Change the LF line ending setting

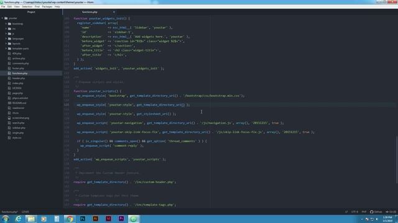pyautogui.click(x=346, y=212)
